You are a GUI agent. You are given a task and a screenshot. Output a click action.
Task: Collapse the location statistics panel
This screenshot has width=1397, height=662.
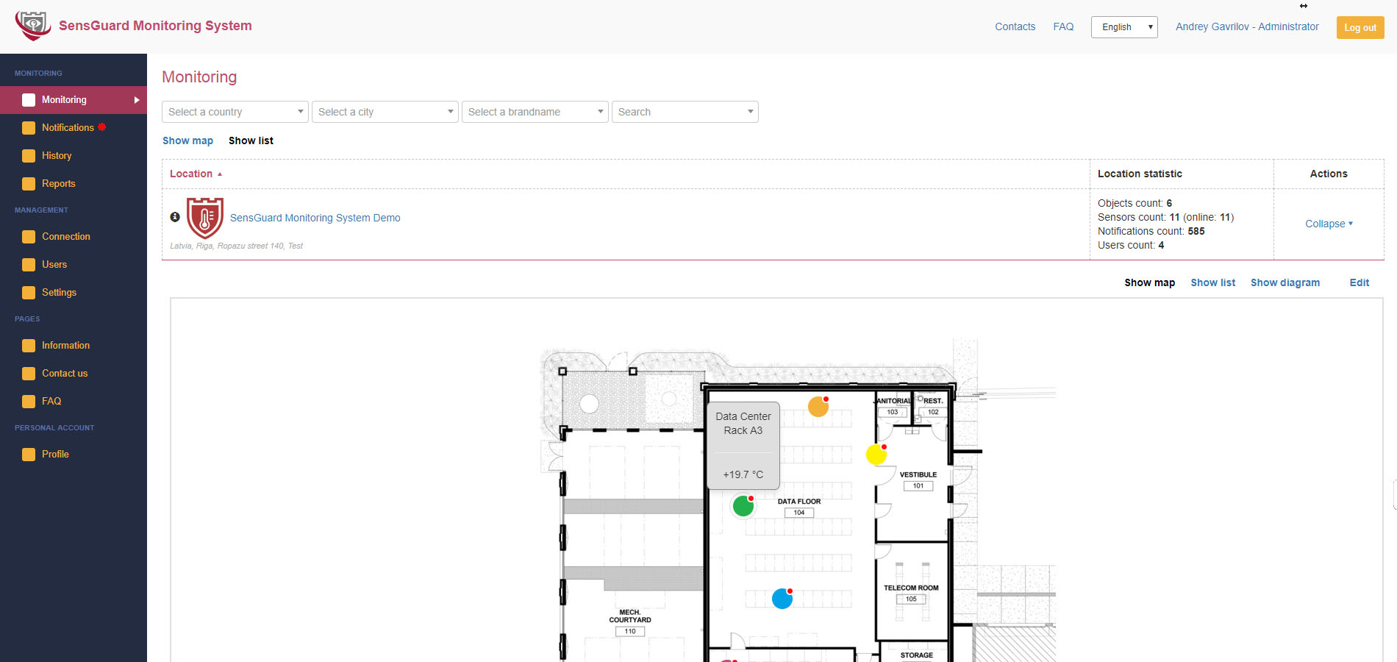(x=1328, y=224)
